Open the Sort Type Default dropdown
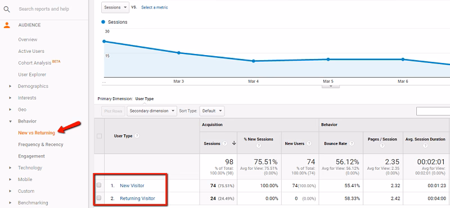 [x=212, y=111]
